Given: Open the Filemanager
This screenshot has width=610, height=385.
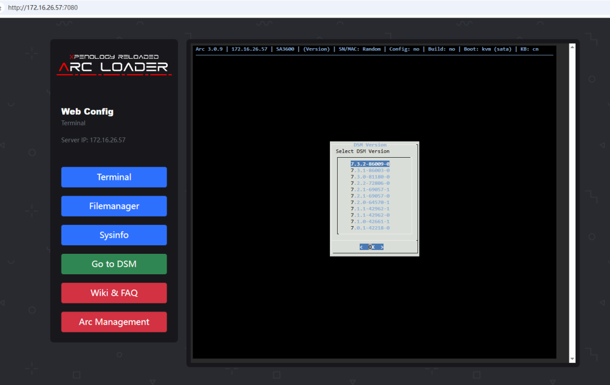Looking at the screenshot, I should (114, 206).
